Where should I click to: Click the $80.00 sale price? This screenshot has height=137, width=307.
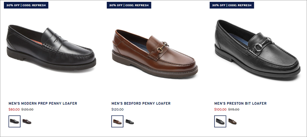click(x=14, y=110)
